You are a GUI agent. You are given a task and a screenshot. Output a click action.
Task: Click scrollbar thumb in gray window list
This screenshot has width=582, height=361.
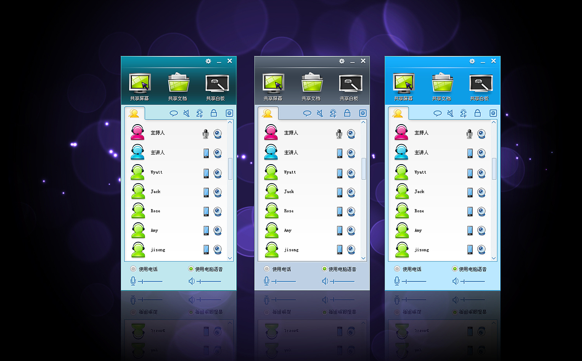tap(363, 169)
